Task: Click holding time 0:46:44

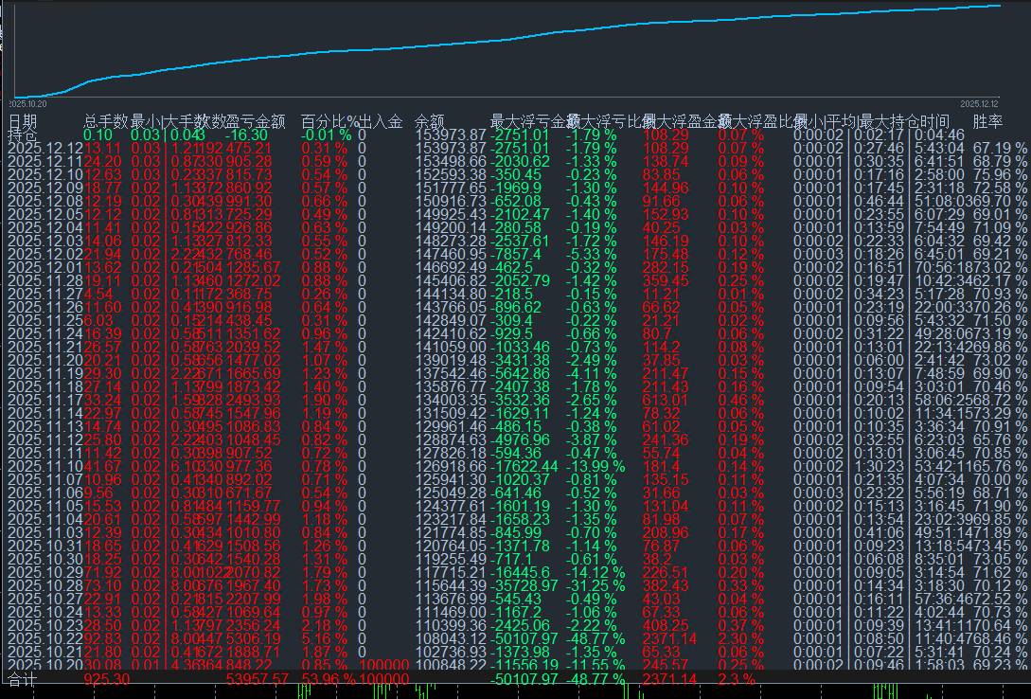Action: [x=879, y=201]
